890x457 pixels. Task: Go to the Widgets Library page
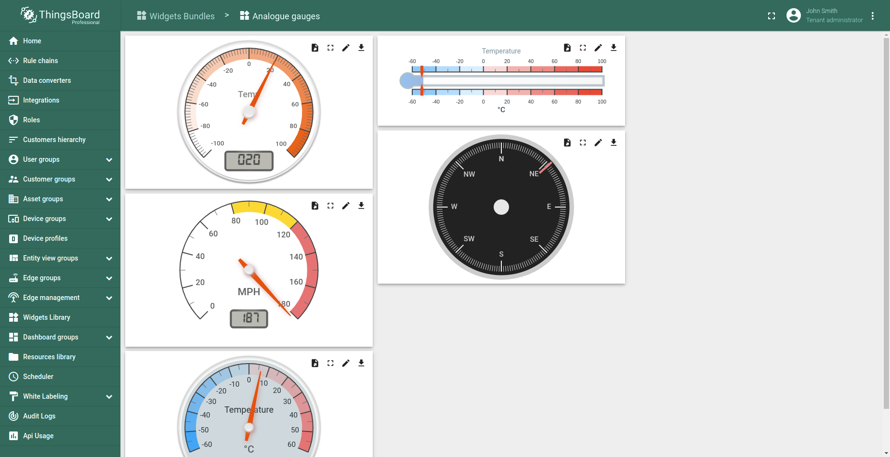click(x=47, y=317)
